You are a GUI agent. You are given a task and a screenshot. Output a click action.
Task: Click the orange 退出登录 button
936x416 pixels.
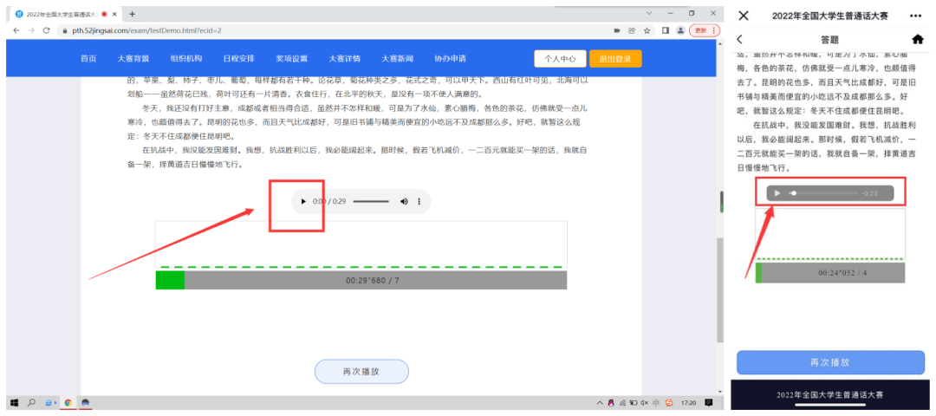[x=615, y=59]
